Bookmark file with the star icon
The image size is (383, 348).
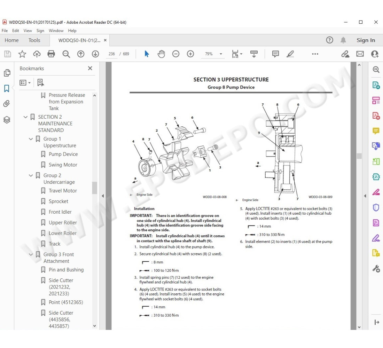coord(22,54)
